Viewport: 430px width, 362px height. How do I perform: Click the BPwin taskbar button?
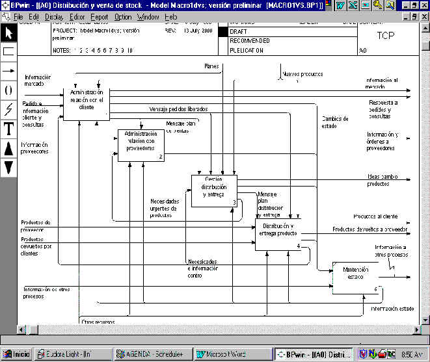(x=314, y=354)
